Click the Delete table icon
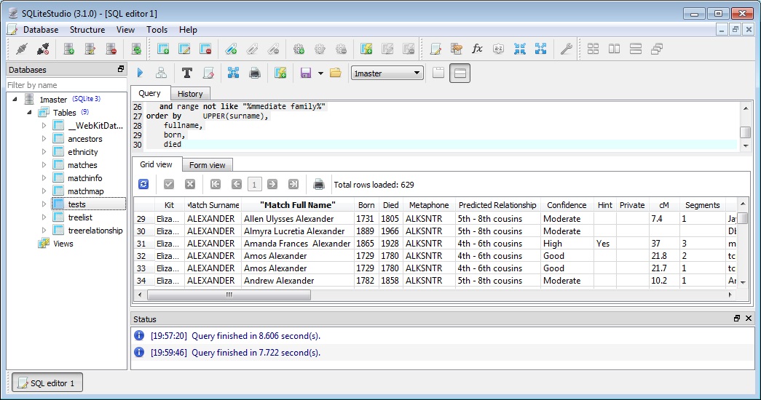 [x=205, y=49]
